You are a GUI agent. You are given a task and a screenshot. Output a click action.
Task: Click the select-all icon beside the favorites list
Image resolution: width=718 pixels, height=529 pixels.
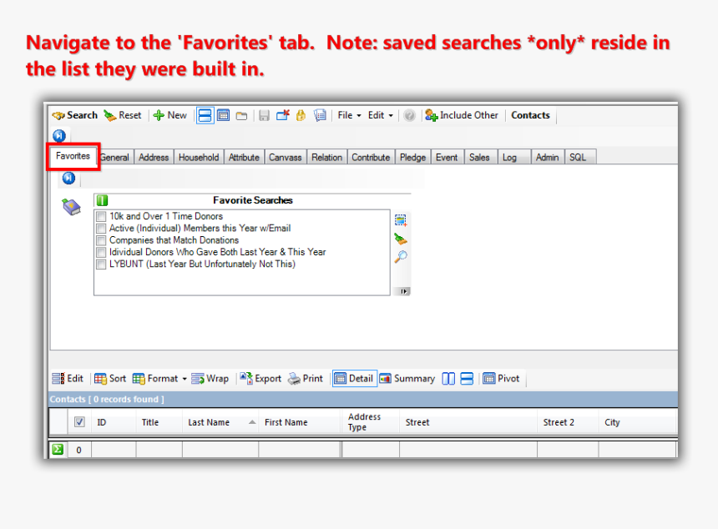click(x=401, y=220)
